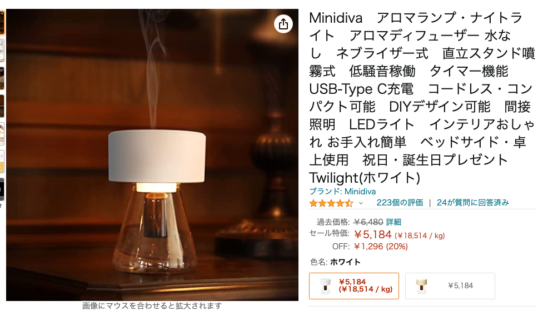Viewport: 543px width, 311px height.
Task: Click the struck-through ¥6,480 past price
Action: 368,222
